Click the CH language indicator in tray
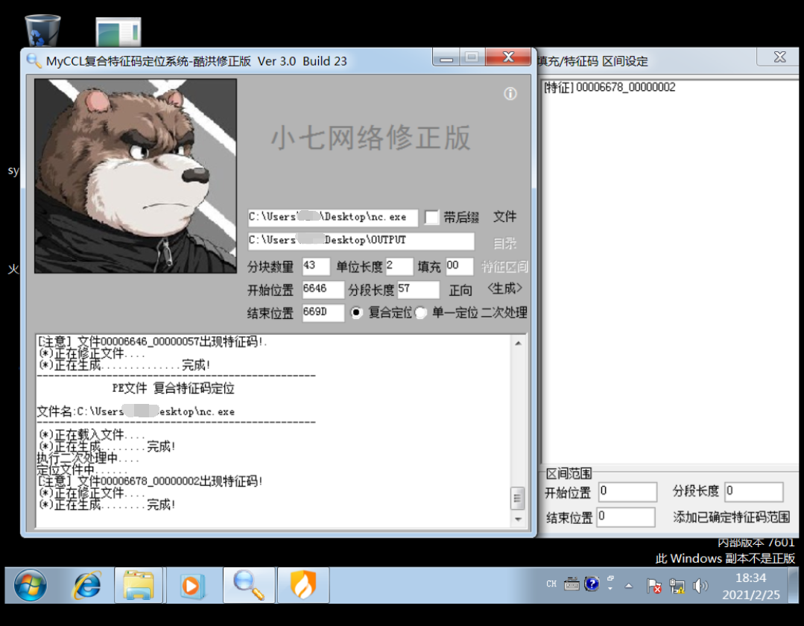 (x=551, y=584)
